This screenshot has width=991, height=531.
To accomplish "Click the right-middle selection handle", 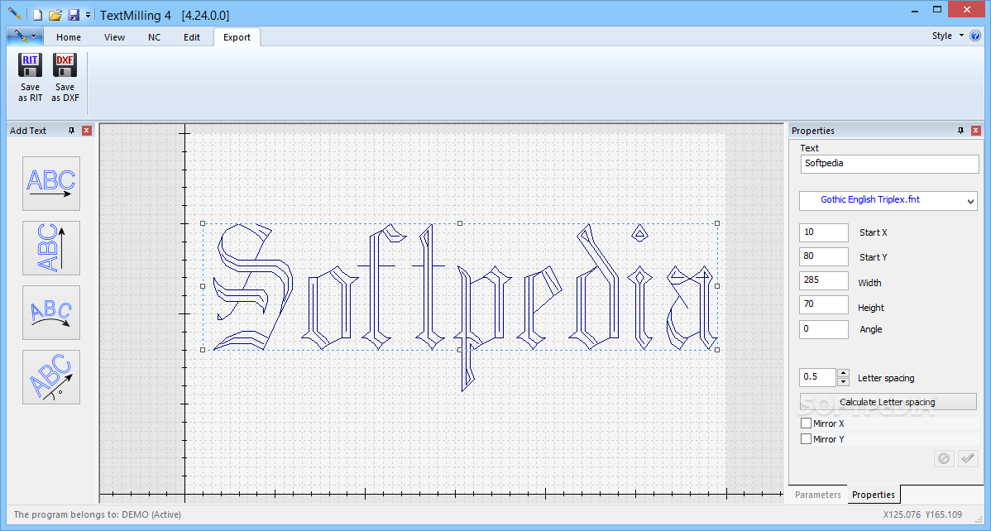I will [x=716, y=286].
